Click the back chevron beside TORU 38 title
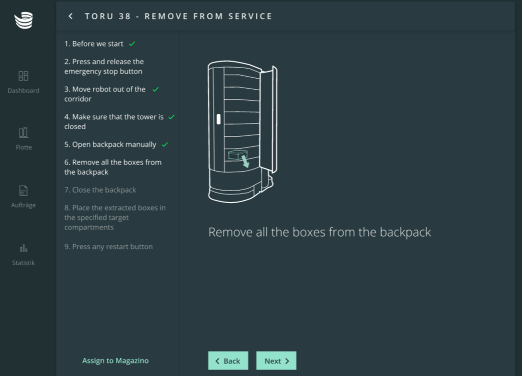 [x=71, y=16]
